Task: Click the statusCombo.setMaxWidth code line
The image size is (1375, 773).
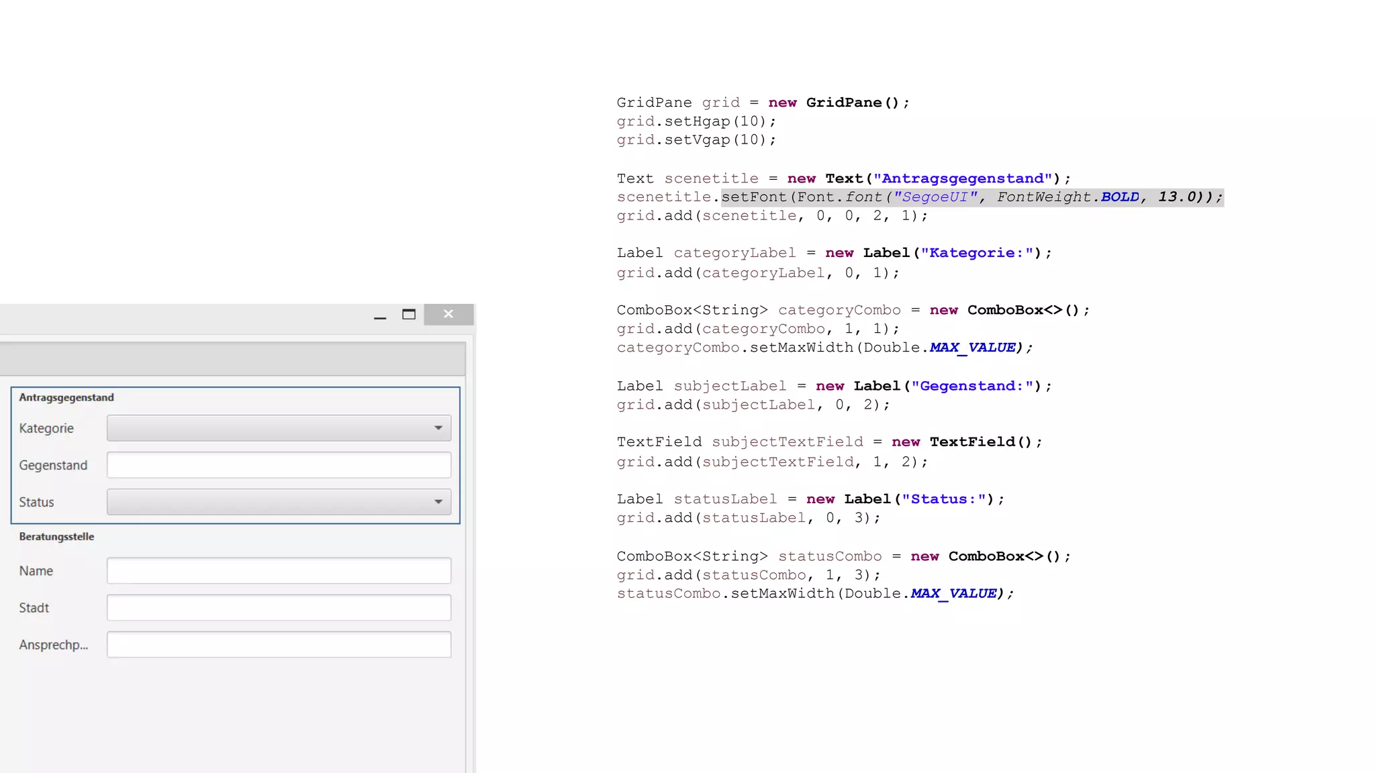Action: (814, 594)
